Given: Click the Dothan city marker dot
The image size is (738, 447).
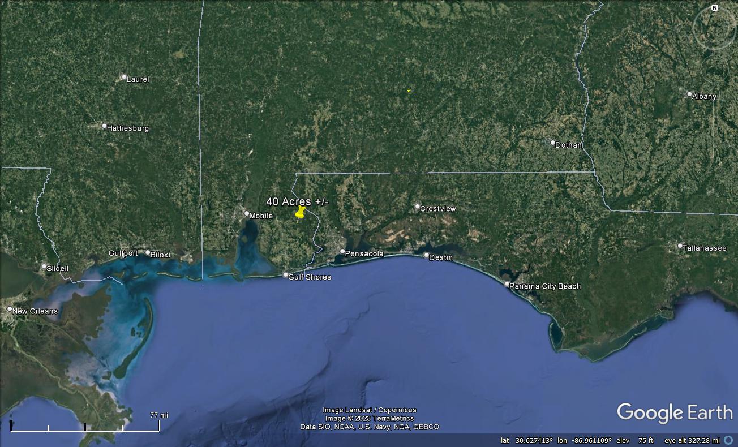Looking at the screenshot, I should [x=553, y=143].
